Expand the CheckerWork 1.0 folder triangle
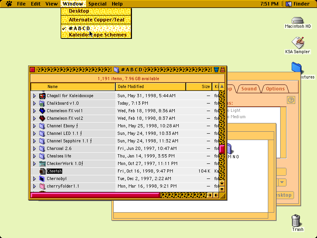The width and height of the screenshot is (317, 238). (x=34, y=163)
